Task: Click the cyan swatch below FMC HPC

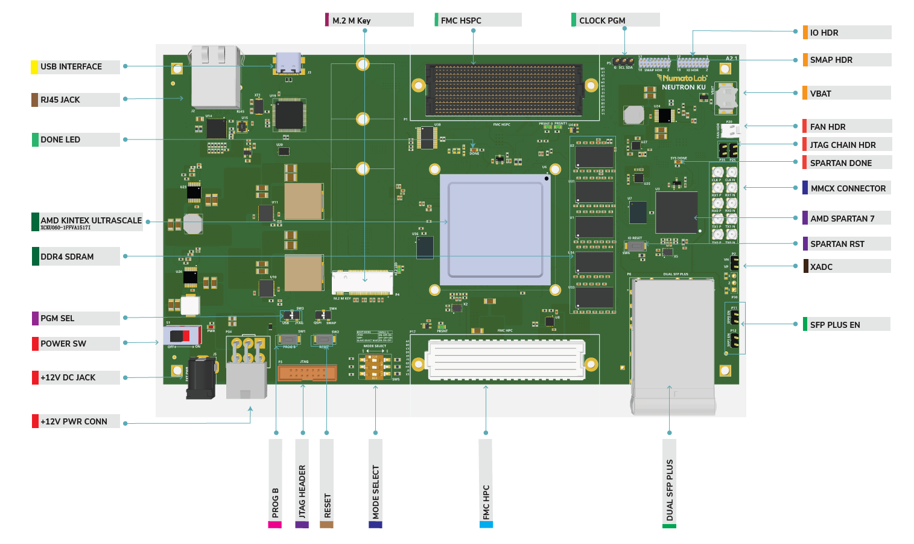Action: click(486, 525)
